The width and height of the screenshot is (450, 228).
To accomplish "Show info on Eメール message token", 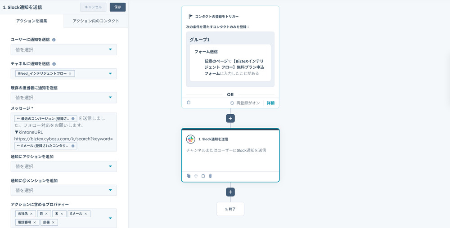I will (73, 146).
